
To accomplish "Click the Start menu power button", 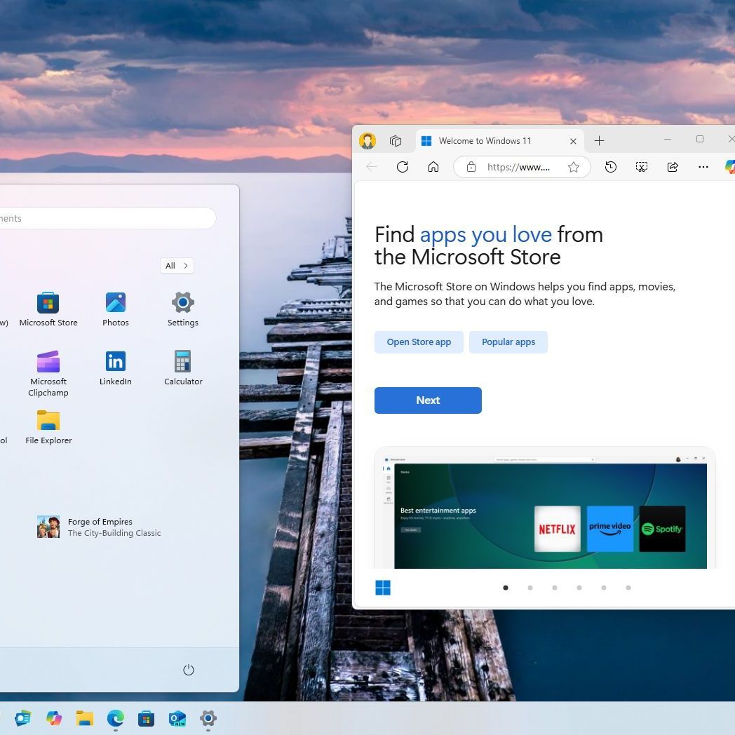I will 189,670.
